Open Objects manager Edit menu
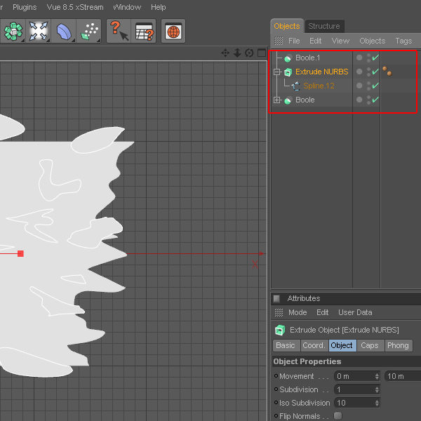 click(x=315, y=41)
